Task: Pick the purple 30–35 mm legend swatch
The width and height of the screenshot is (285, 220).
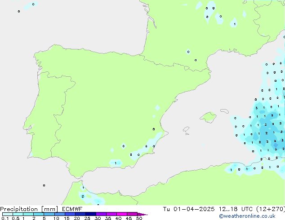Action: pyautogui.click(x=101, y=214)
